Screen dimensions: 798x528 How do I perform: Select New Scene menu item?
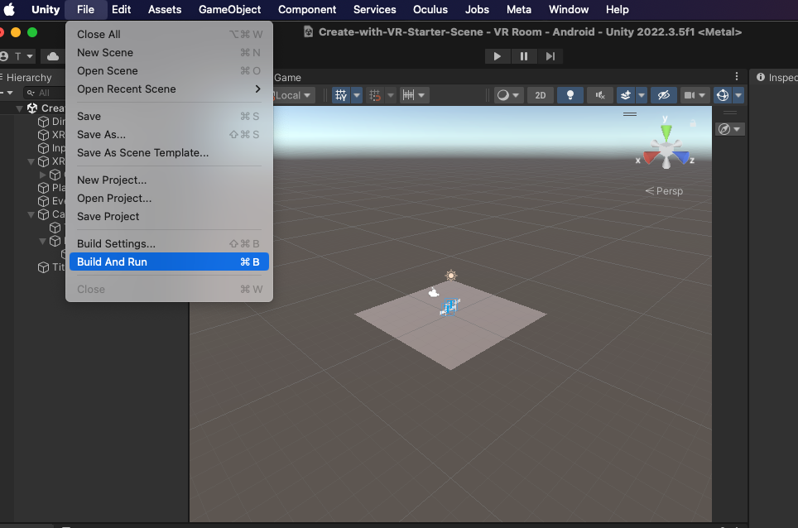tap(169, 52)
